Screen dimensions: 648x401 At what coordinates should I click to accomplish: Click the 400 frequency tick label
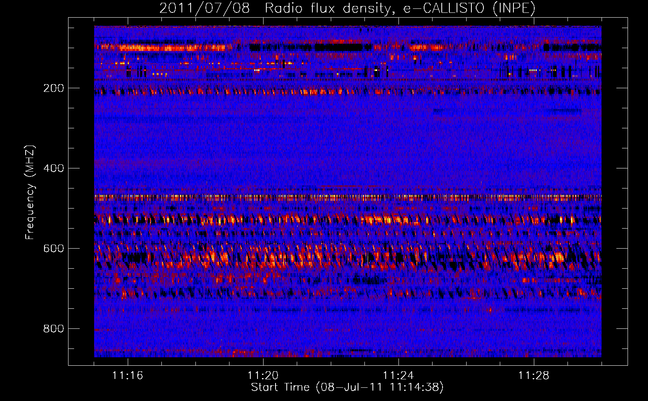click(54, 168)
